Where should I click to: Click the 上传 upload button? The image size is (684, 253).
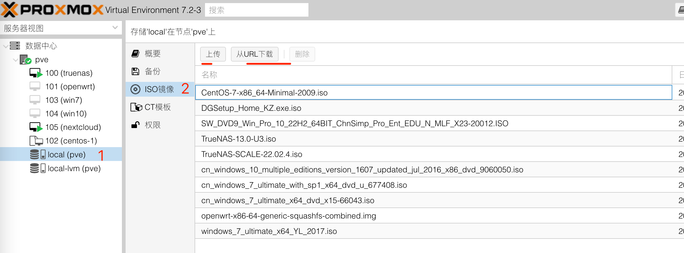coord(213,54)
